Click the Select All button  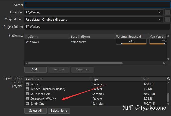coord(35,111)
